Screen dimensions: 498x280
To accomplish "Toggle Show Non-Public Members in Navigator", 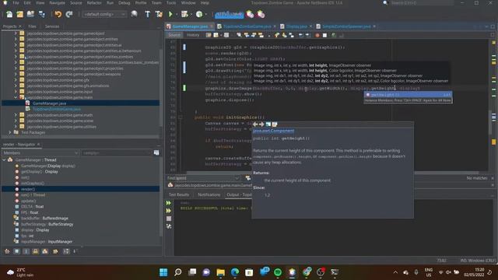I will point(36,251).
